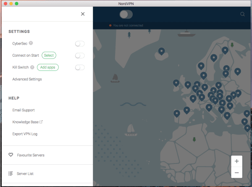Click the SETTINGS section heading
Viewport: 252px width, 187px height.
pos(19,32)
